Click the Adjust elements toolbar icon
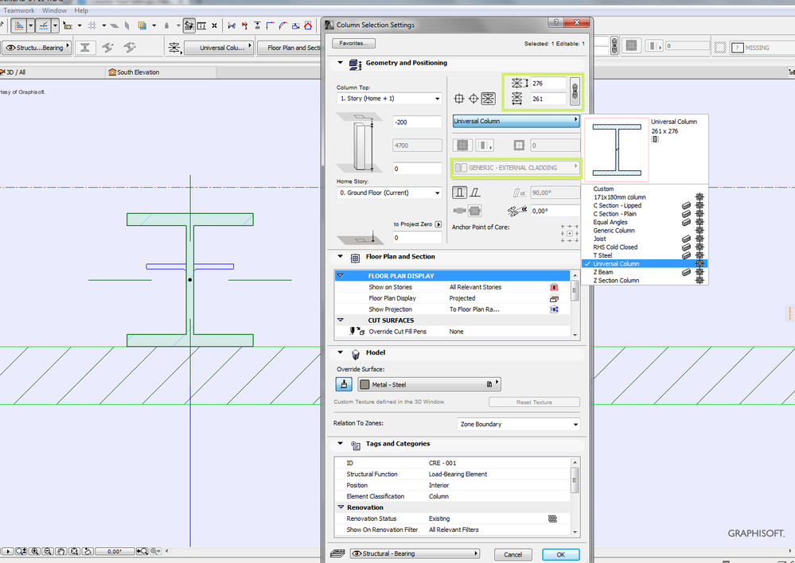Viewport: 795px width, 563px height. coord(258,25)
